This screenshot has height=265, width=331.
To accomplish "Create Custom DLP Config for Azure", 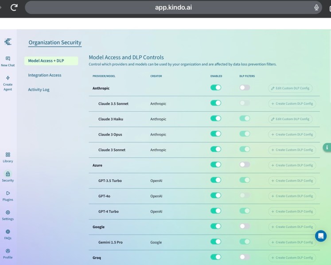I will click(292, 165).
